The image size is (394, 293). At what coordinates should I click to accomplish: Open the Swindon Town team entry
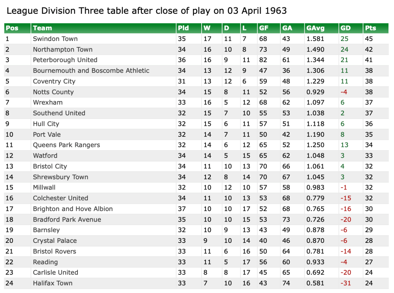tap(55, 39)
